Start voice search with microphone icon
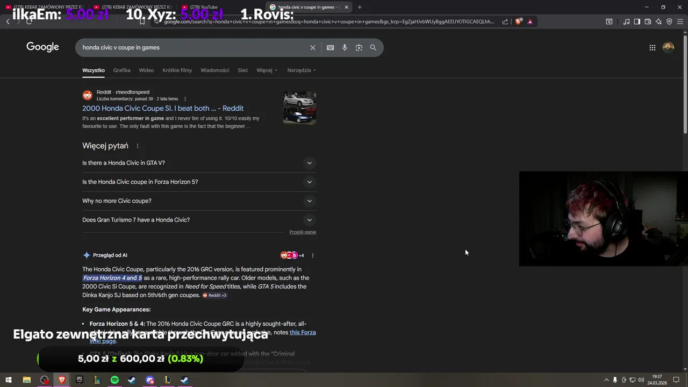Image resolution: width=688 pixels, height=387 pixels. pos(345,47)
